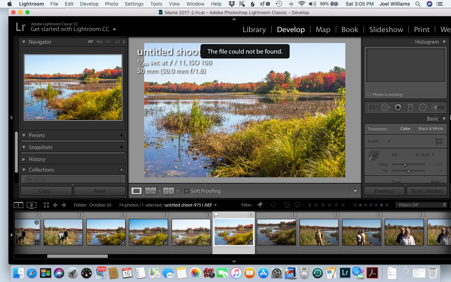451x282 pixels.
Task: Select the Radial Filter tool
Action: [422, 108]
